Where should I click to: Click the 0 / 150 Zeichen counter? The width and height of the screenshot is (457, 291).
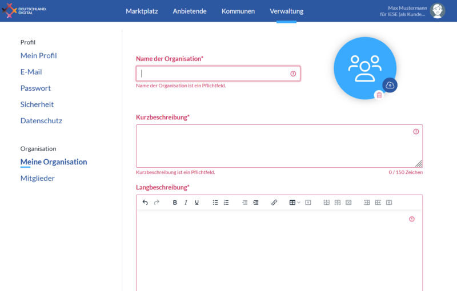point(406,172)
